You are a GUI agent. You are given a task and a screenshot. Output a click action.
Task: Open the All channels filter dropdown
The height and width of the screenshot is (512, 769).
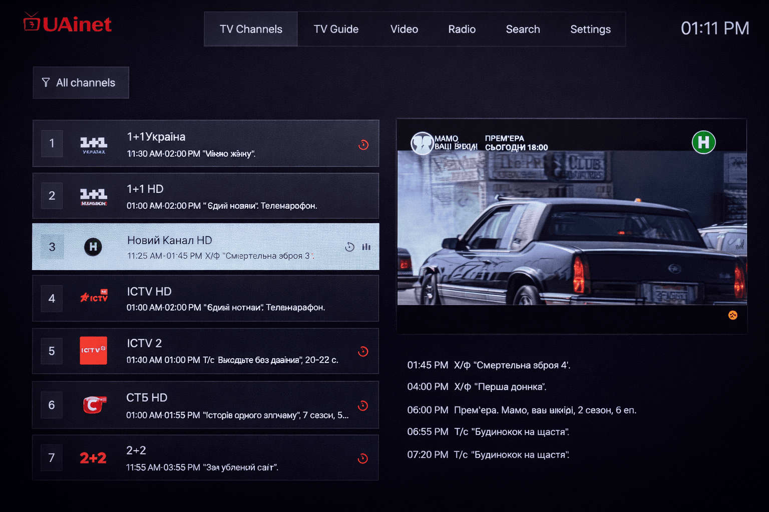(x=81, y=82)
